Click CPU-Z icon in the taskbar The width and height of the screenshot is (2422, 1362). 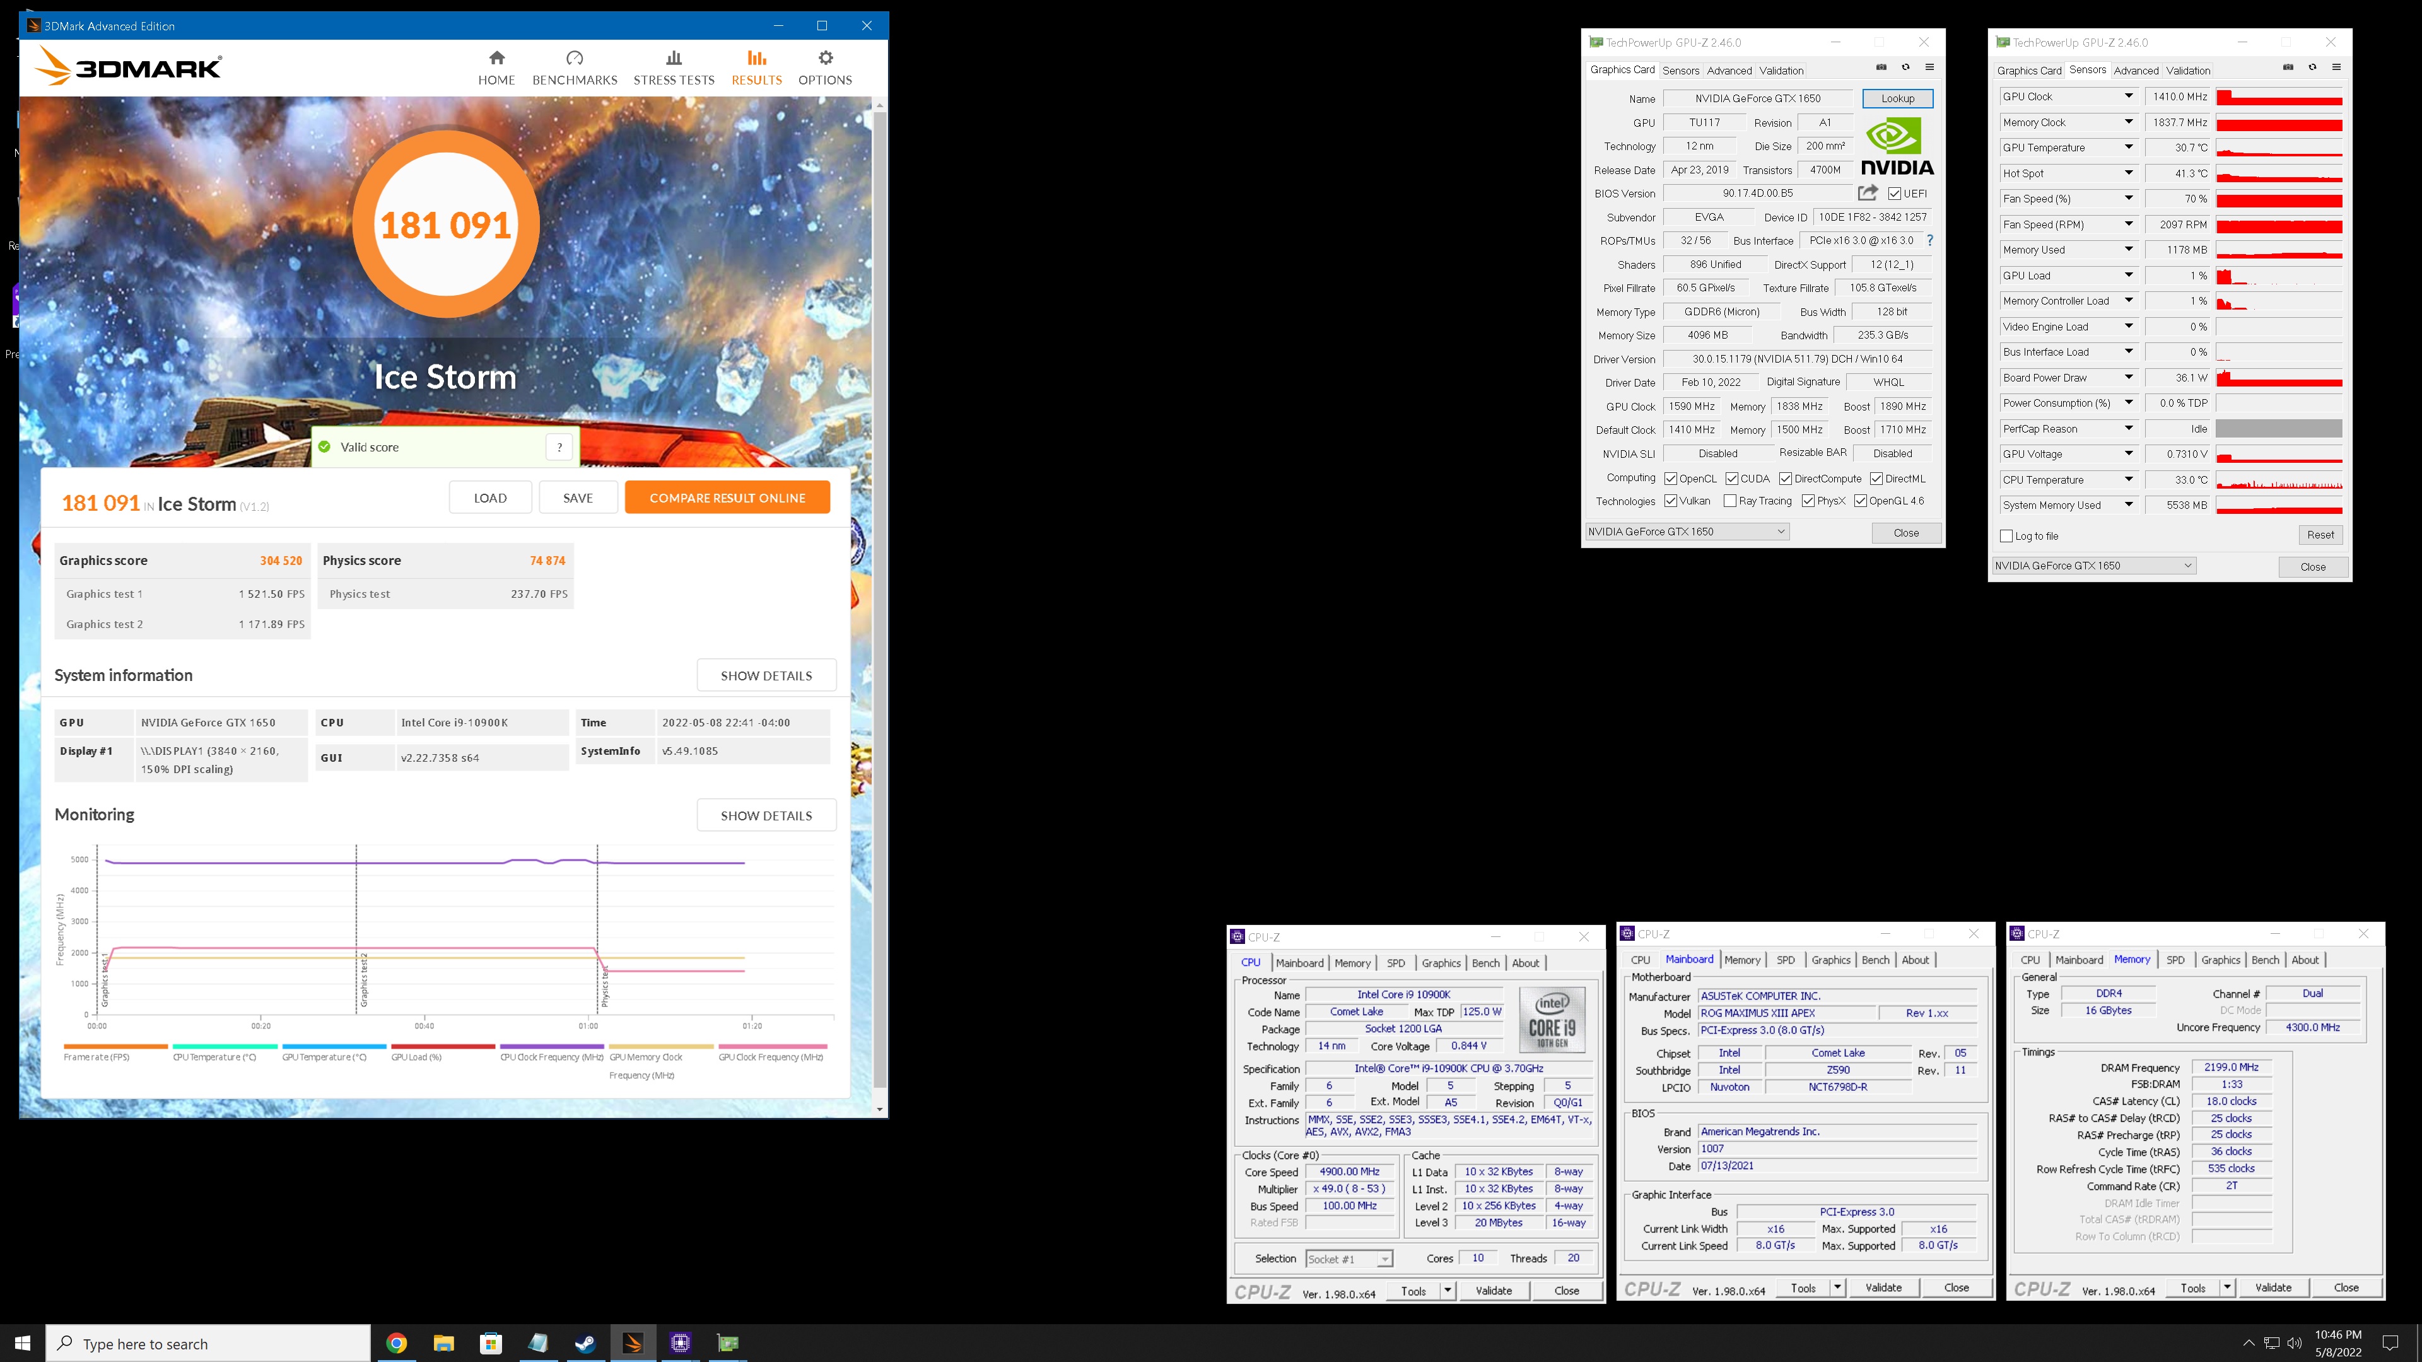coord(681,1343)
